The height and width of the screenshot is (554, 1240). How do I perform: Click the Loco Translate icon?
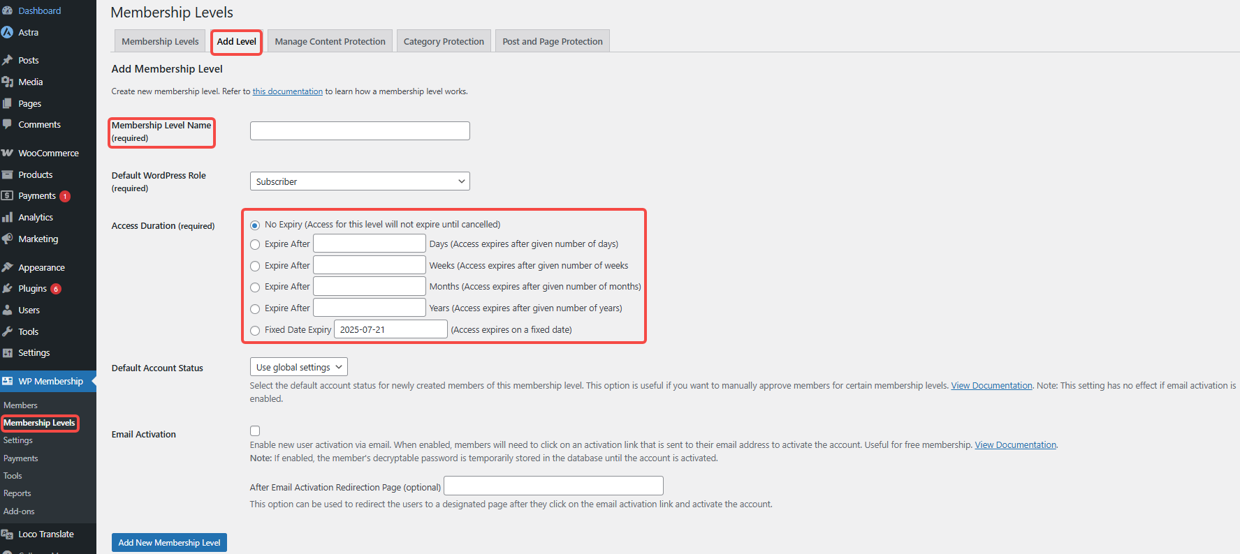tap(8, 534)
